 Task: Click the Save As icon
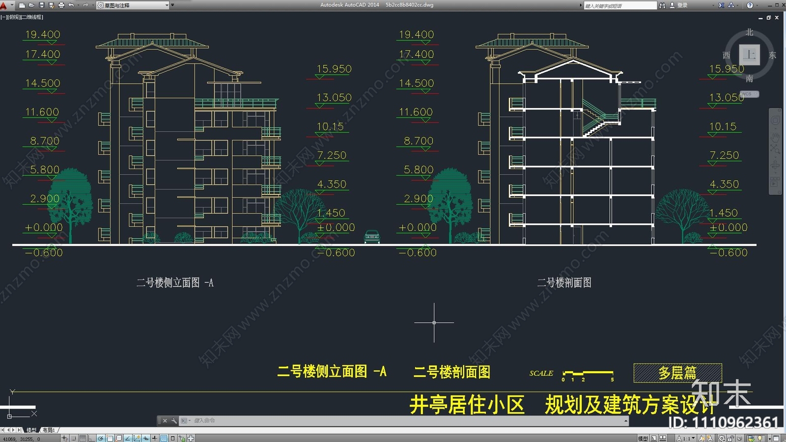(51, 5)
